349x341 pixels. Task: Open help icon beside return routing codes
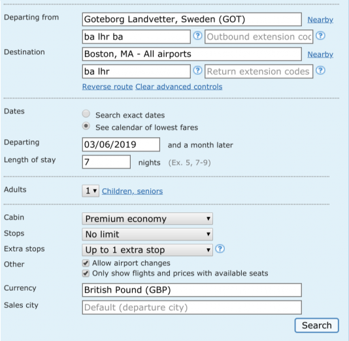coord(197,71)
